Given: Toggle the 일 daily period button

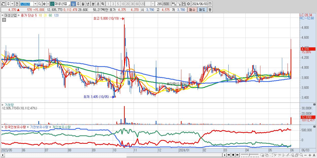Looking at the screenshot, I should pos(73,4).
